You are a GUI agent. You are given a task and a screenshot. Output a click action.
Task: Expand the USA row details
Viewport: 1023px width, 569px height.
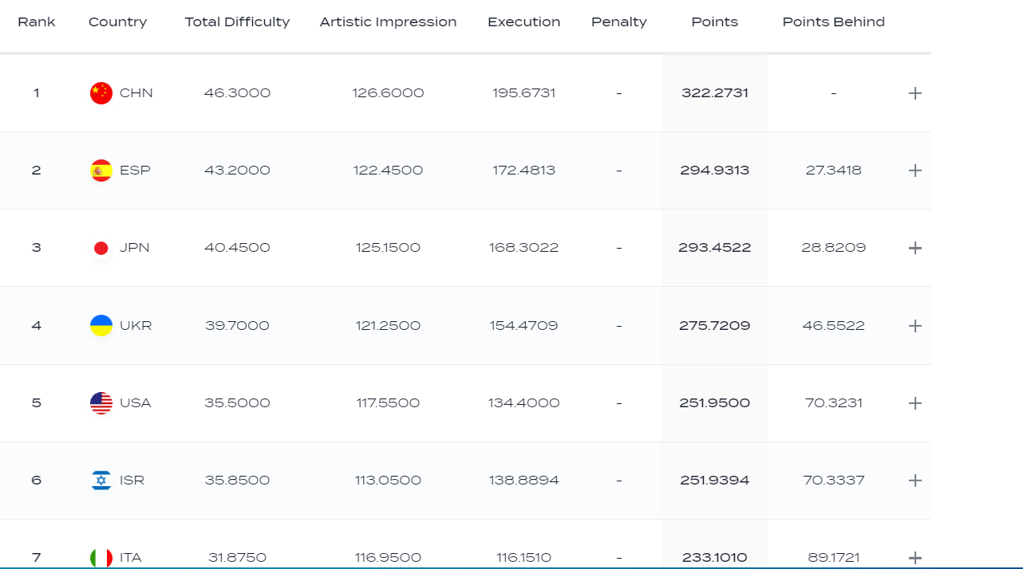915,403
